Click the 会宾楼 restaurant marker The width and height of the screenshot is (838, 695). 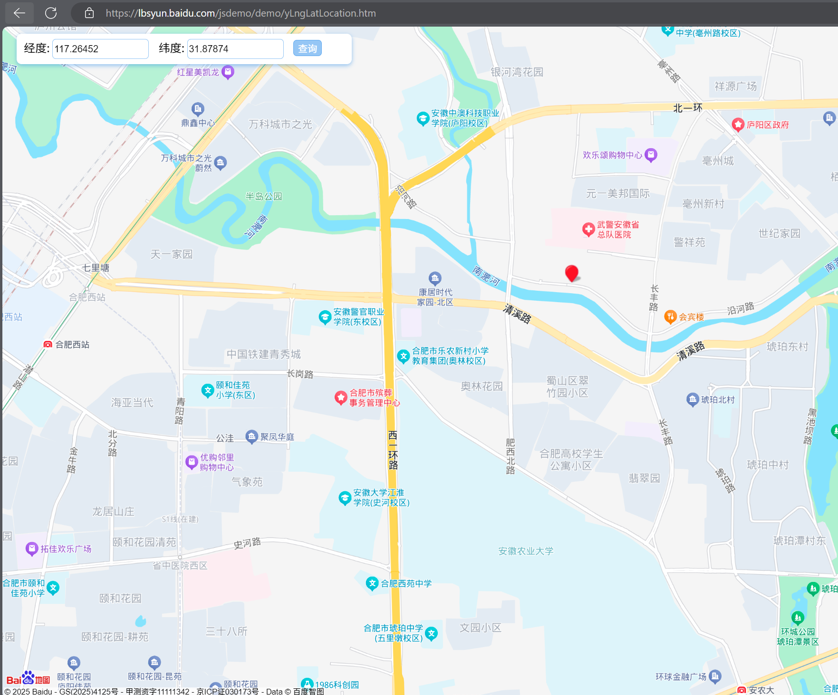click(x=671, y=317)
